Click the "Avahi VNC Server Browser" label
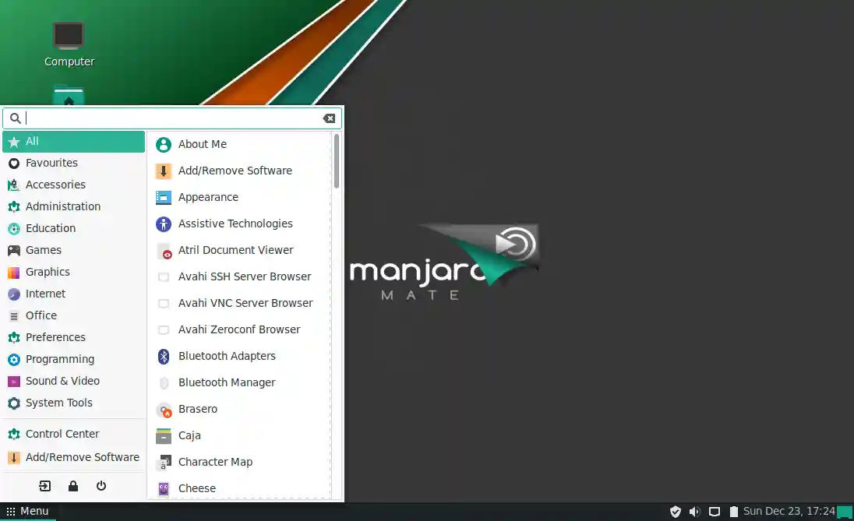The image size is (854, 521). pos(245,303)
